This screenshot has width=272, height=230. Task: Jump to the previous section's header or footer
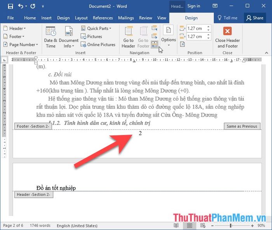(x=154, y=28)
